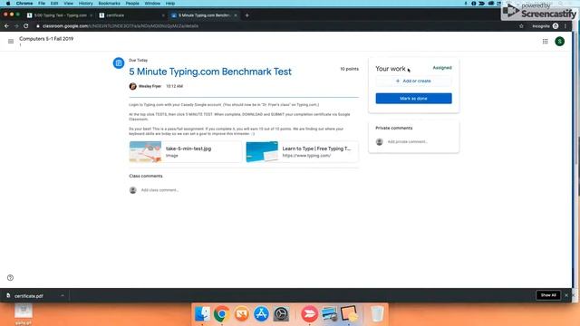Close the certificate browser tab
This screenshot has height=326, width=580.
(163, 15)
